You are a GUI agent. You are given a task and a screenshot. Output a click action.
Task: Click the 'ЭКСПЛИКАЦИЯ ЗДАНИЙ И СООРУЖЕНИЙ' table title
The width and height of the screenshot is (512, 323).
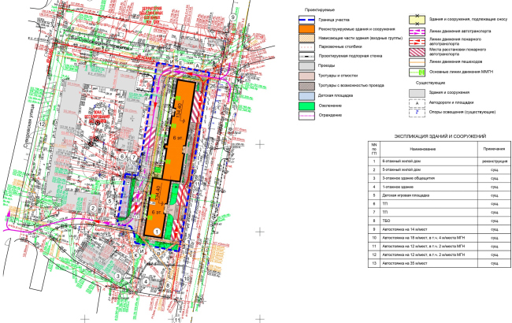[x=440, y=136]
